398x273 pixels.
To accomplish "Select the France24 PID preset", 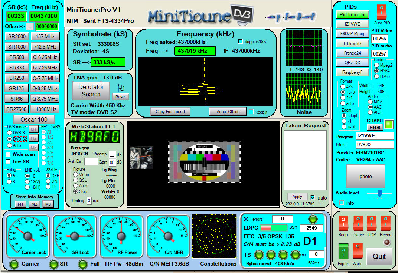I will coord(352,53).
